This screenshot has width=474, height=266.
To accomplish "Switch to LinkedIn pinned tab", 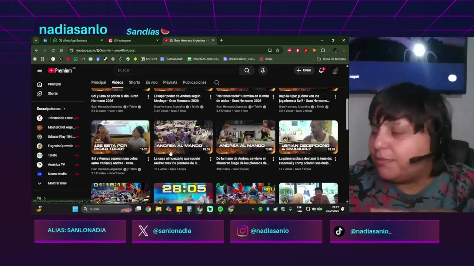I will pyautogui.click(x=45, y=40).
